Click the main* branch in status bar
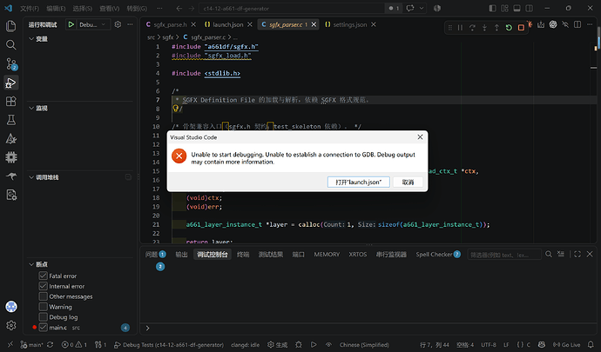Image resolution: width=601 pixels, height=352 pixels. (31, 345)
